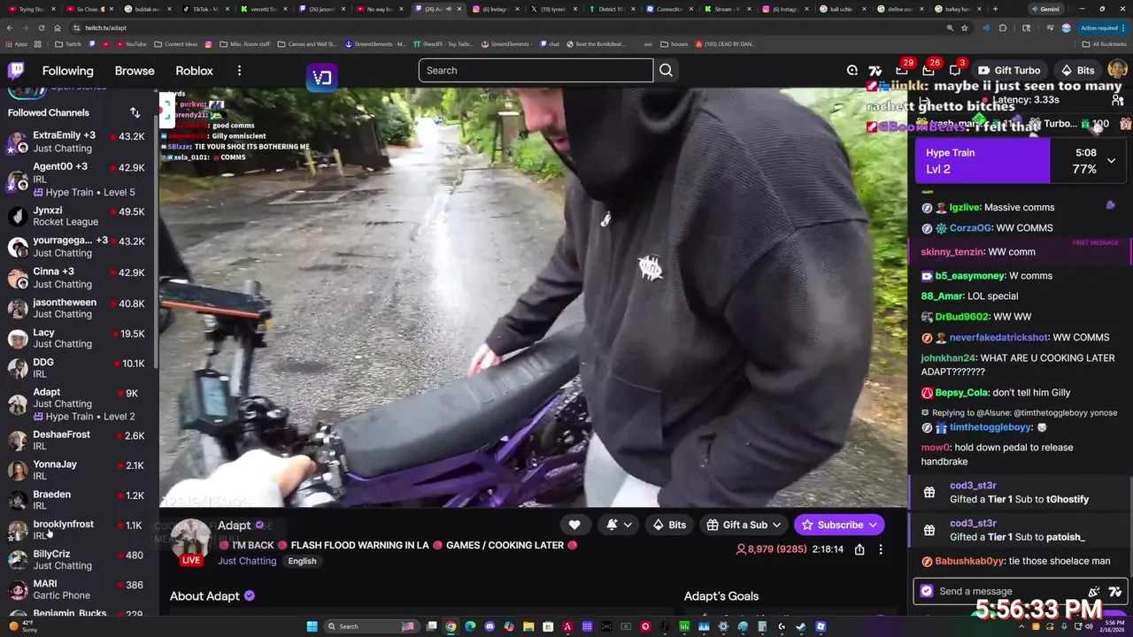The width and height of the screenshot is (1133, 637).
Task: Click the share stream icon
Action: point(859,549)
